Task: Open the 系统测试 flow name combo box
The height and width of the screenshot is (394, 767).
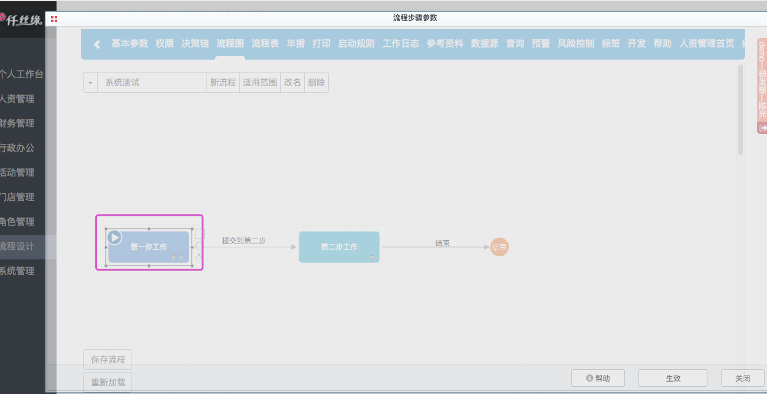Action: (x=152, y=82)
